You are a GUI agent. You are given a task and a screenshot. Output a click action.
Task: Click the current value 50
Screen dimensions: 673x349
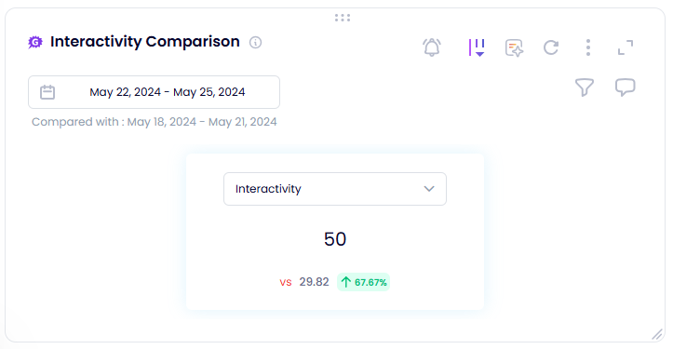click(x=335, y=239)
